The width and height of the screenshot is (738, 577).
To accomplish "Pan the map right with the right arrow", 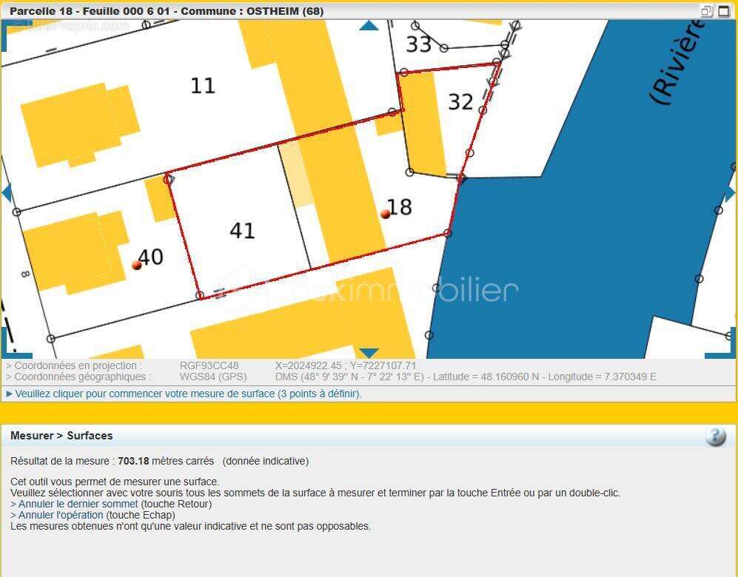I will tap(730, 193).
